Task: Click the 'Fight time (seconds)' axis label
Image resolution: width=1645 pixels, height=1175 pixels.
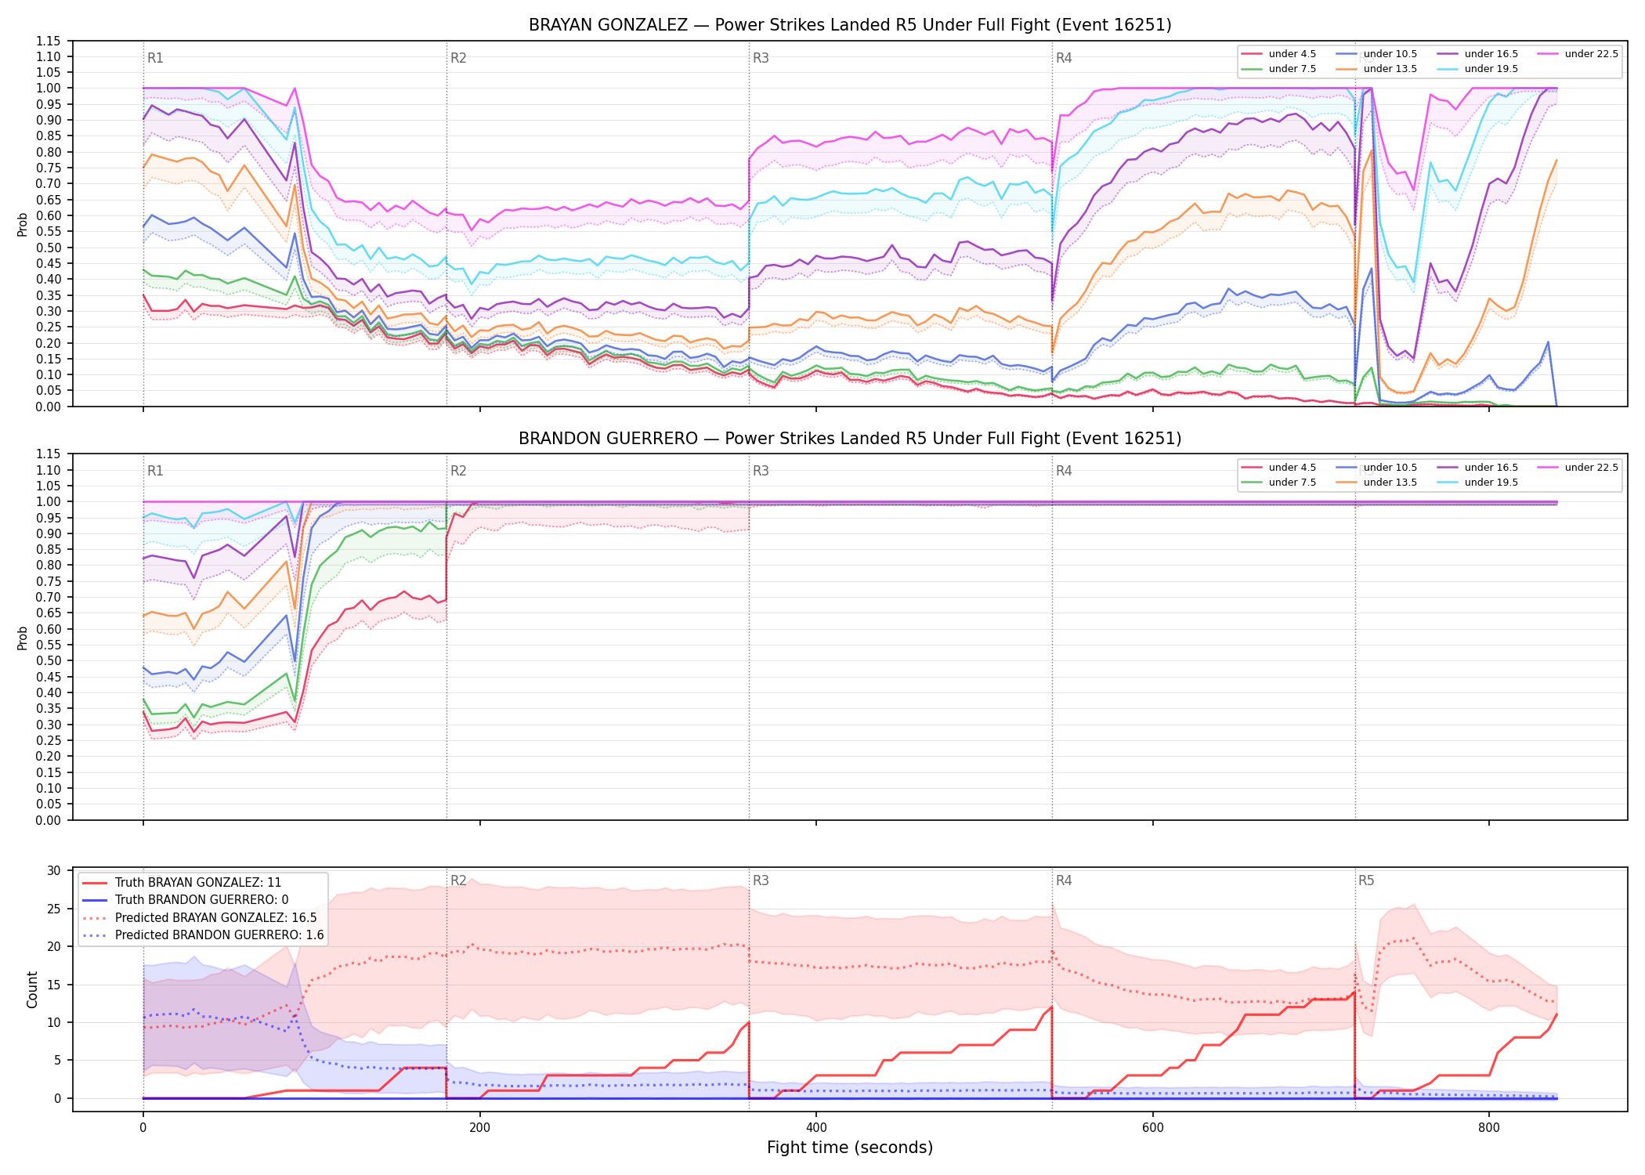Action: tap(850, 1148)
